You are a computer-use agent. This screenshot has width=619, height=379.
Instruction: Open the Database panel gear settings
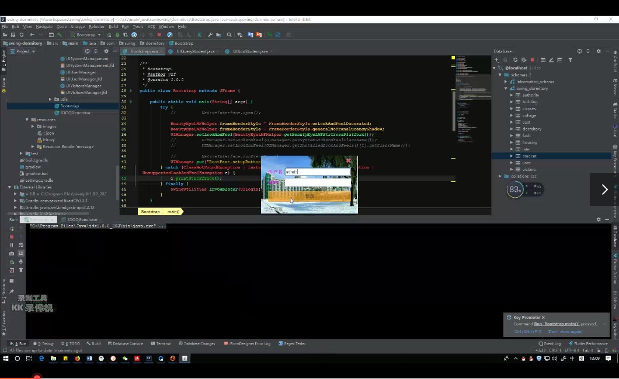[x=599, y=51]
